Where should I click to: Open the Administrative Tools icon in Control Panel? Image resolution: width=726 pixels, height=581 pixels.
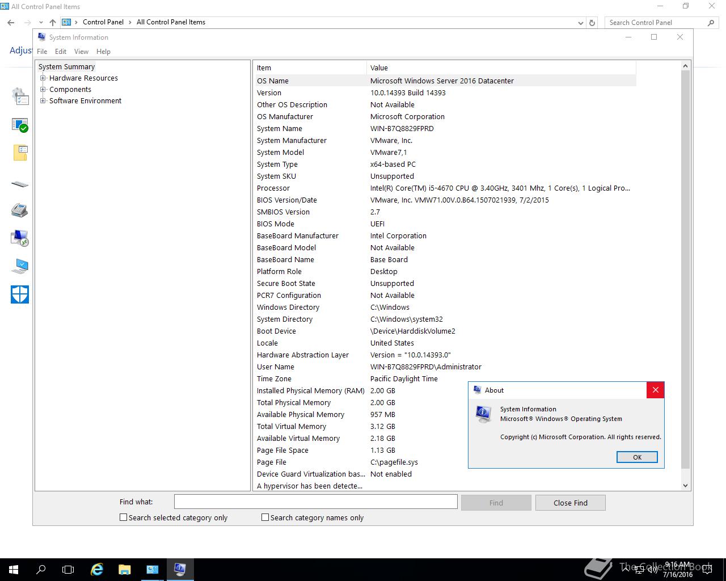20,96
